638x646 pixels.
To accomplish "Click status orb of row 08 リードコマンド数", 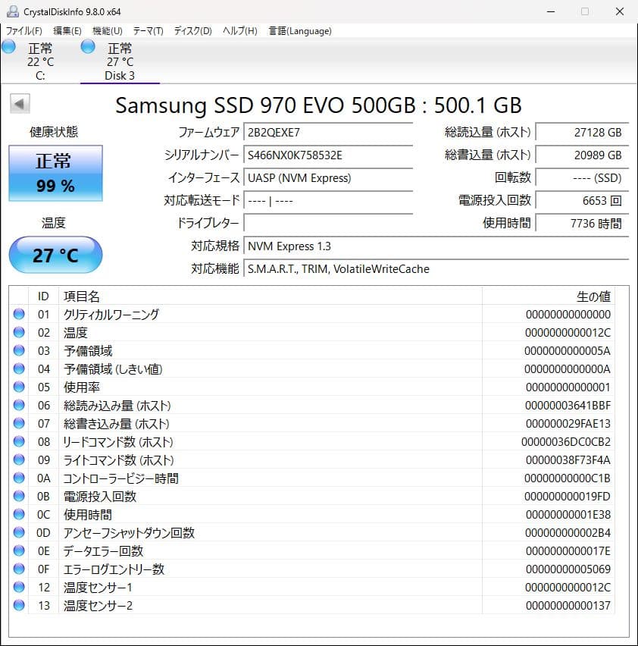I will [19, 441].
